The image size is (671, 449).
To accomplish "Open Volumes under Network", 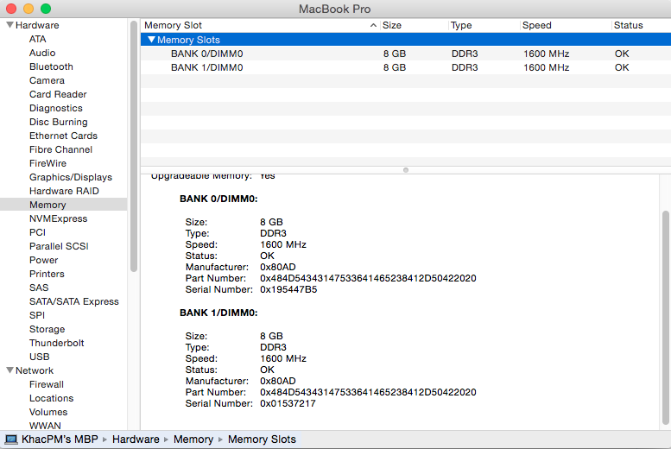I will click(x=48, y=412).
